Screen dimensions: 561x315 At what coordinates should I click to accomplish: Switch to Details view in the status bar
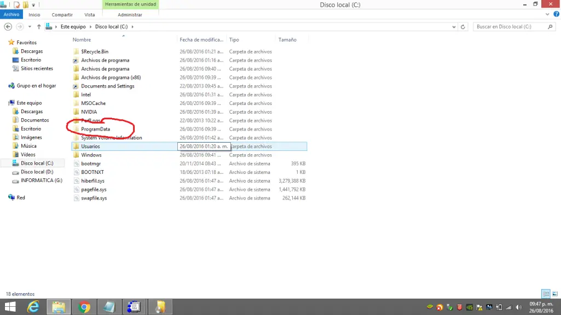pos(546,294)
